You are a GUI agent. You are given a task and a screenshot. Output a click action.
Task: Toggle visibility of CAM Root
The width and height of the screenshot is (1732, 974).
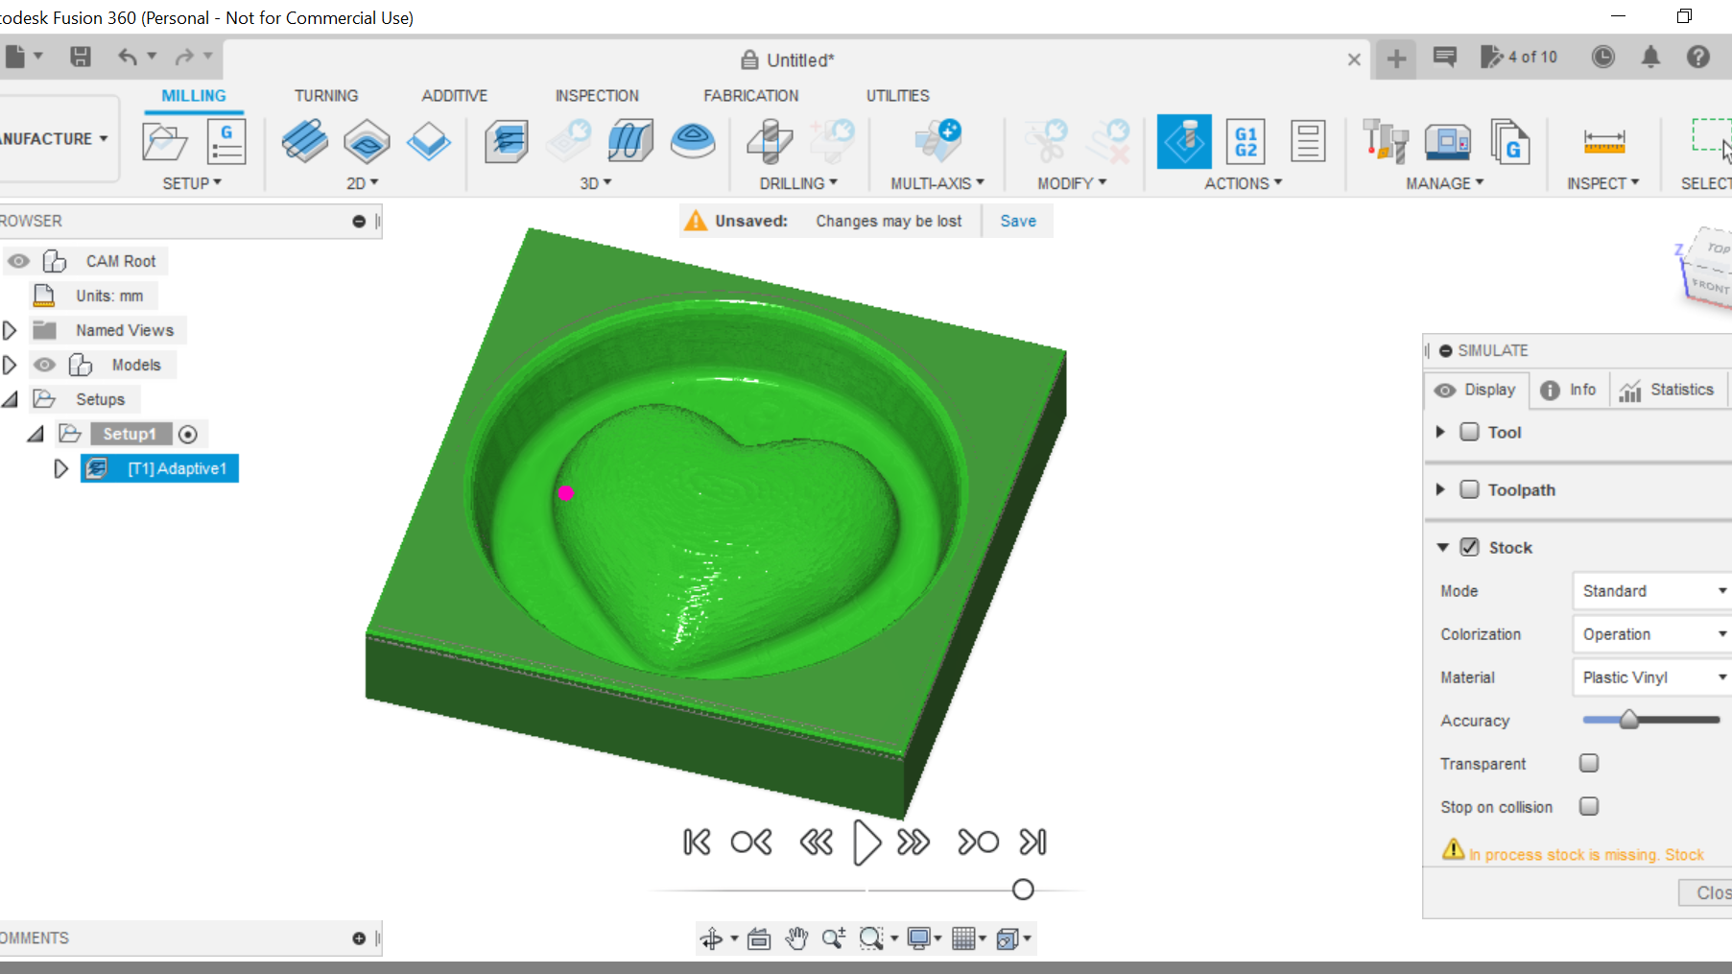[x=18, y=261]
